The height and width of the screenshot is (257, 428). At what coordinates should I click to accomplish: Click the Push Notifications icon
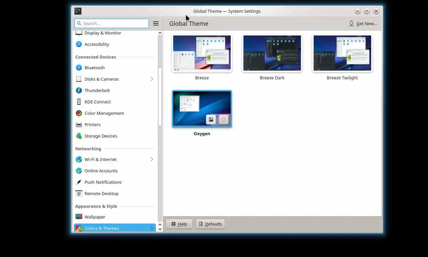coord(79,182)
